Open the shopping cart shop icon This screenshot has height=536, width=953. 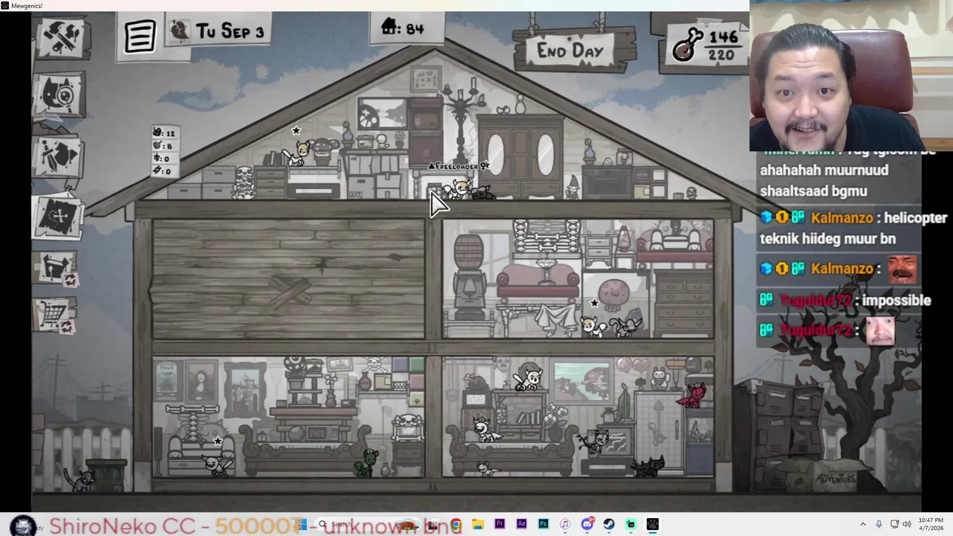57,316
